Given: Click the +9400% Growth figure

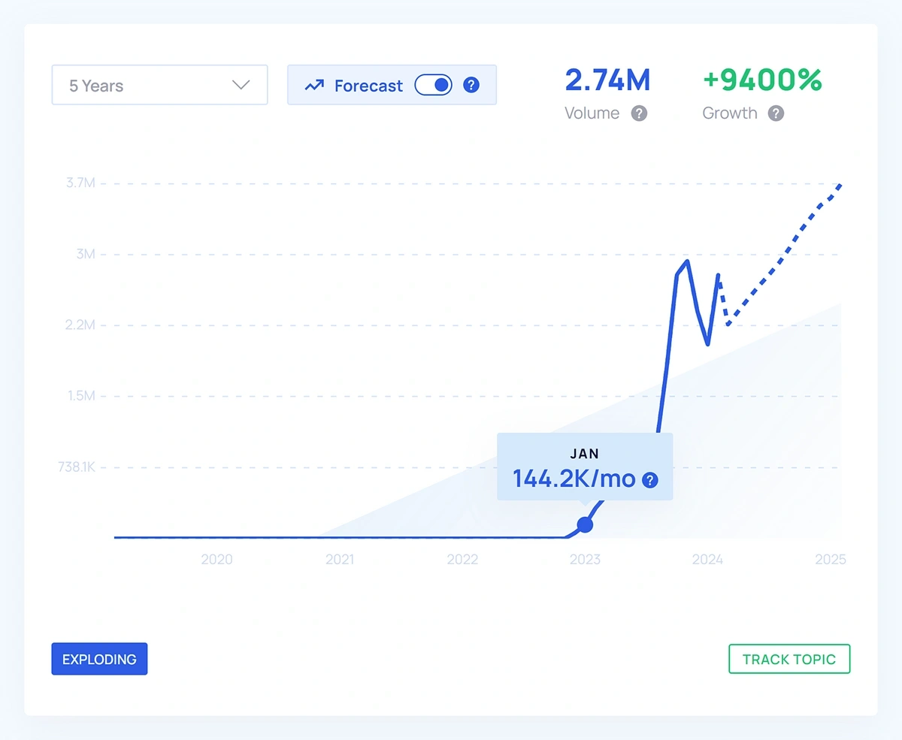Looking at the screenshot, I should click(762, 80).
